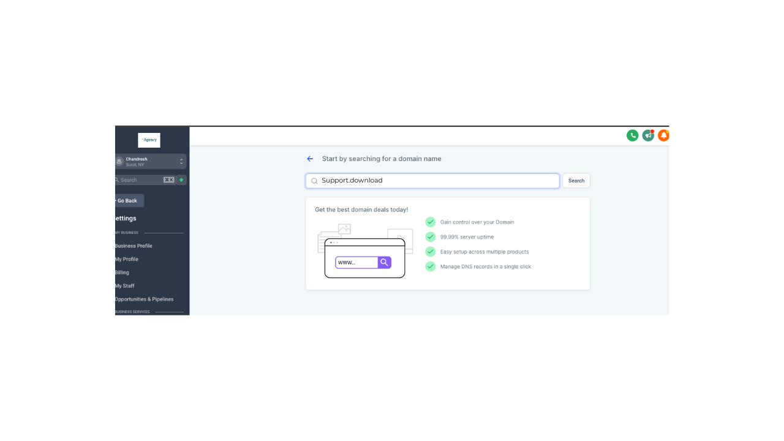
Task: Click the purple search icon in illustration
Action: pyautogui.click(x=384, y=262)
